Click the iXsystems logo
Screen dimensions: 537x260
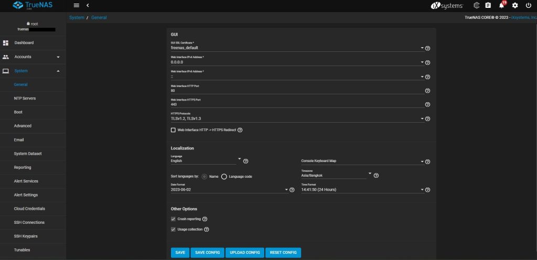(447, 5)
